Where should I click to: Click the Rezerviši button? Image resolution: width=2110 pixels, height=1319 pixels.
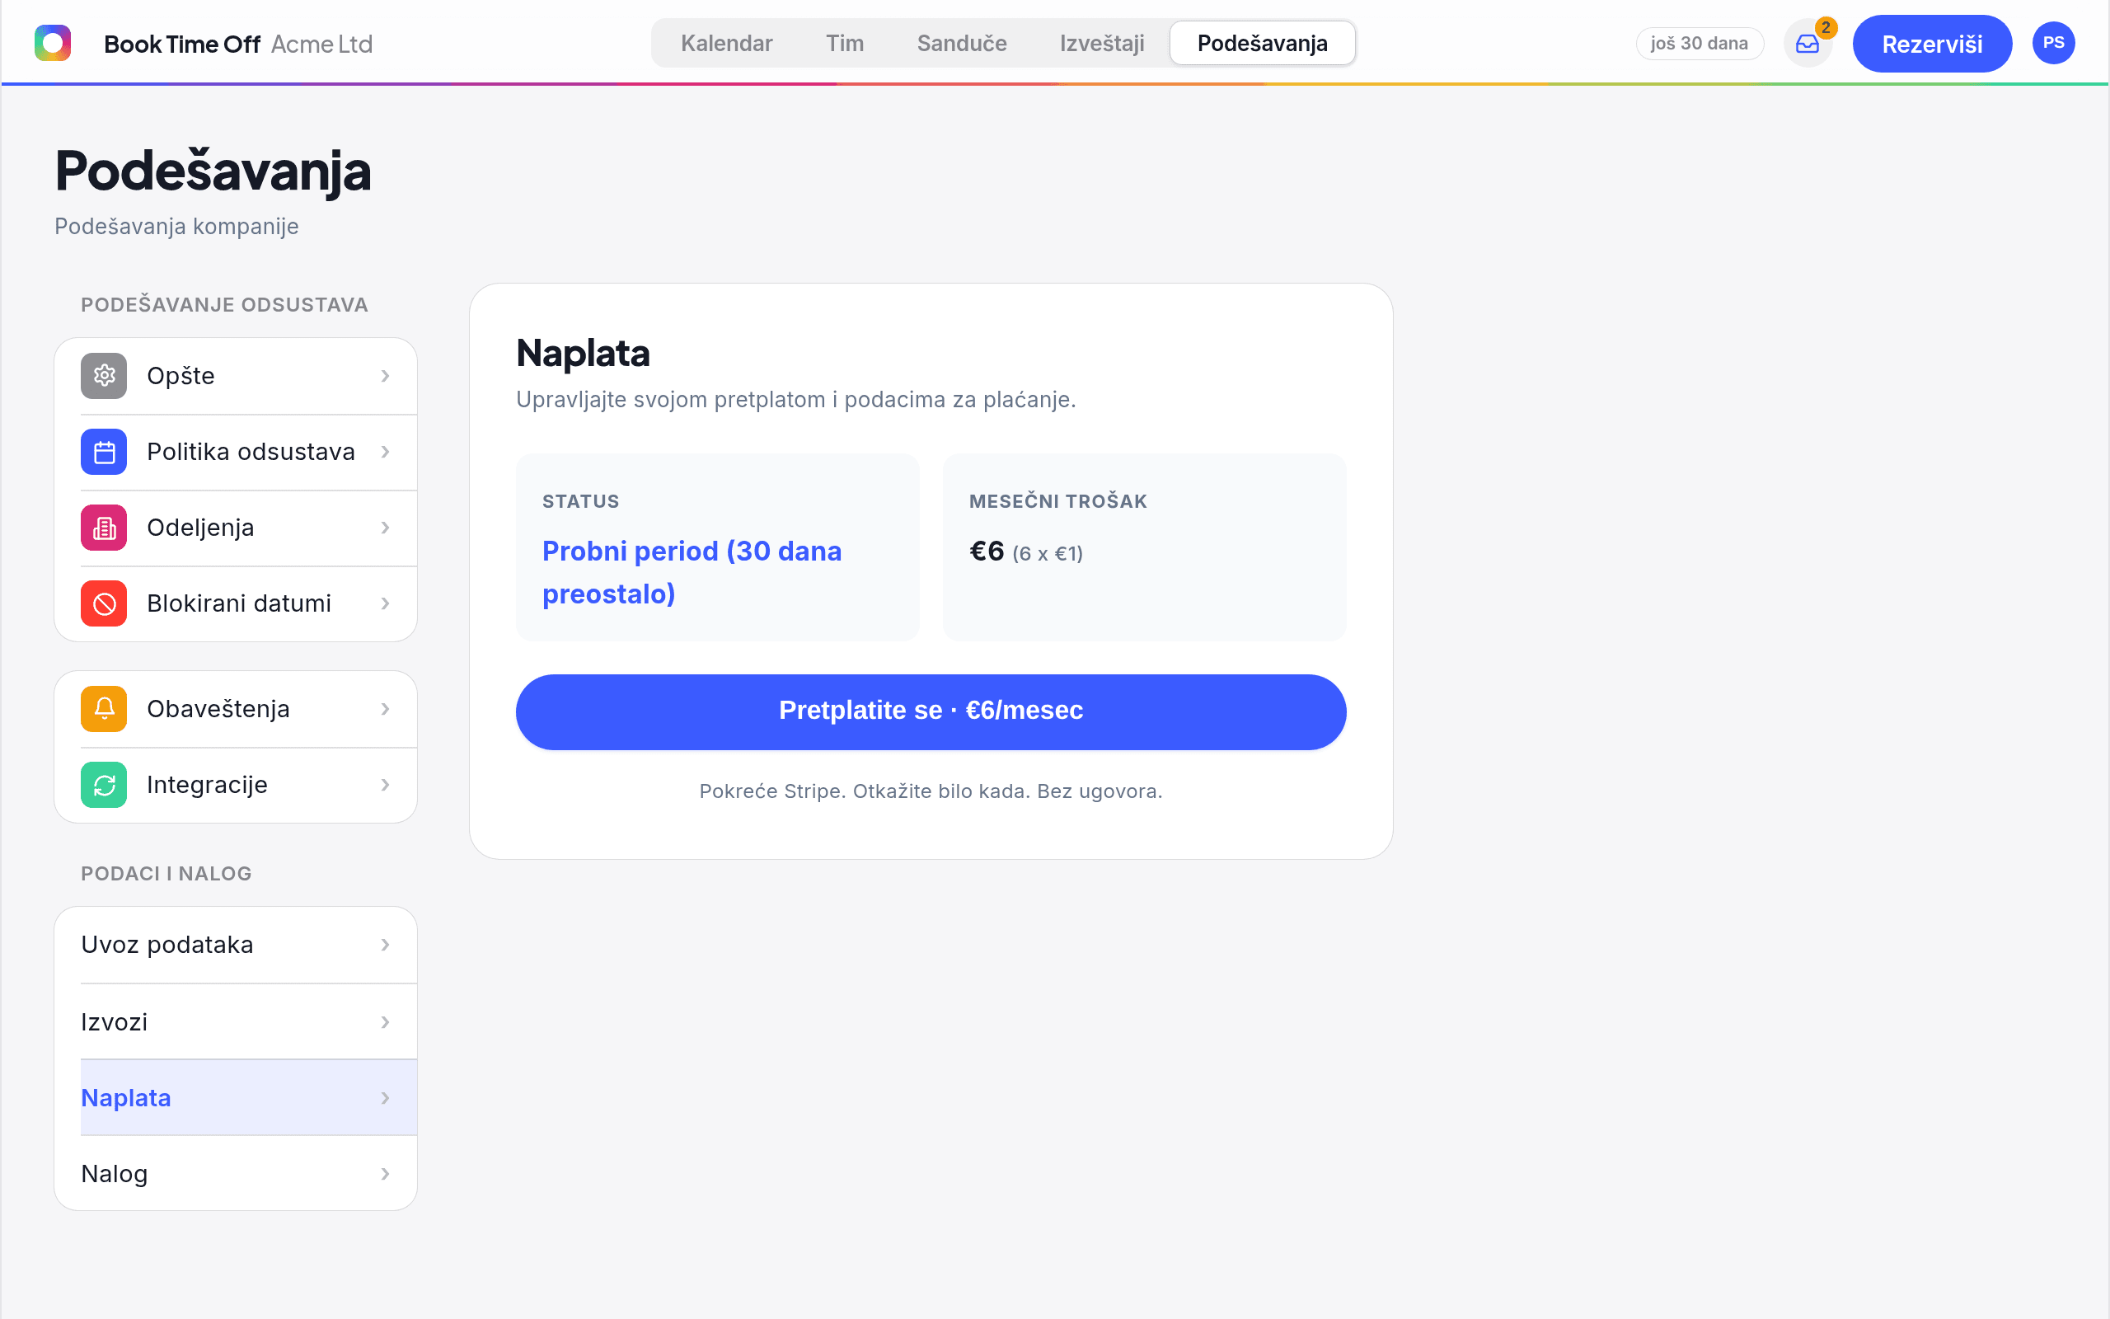[1932, 44]
